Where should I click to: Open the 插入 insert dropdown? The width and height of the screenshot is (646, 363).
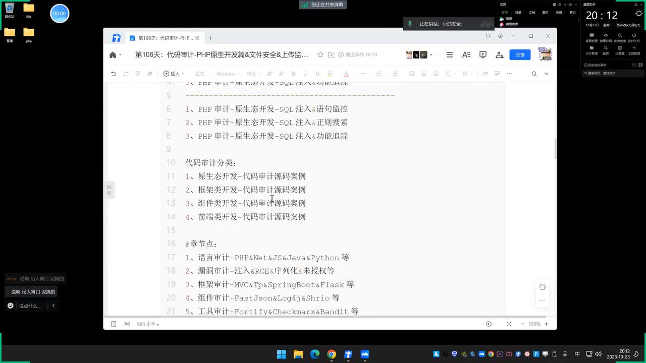pos(174,74)
